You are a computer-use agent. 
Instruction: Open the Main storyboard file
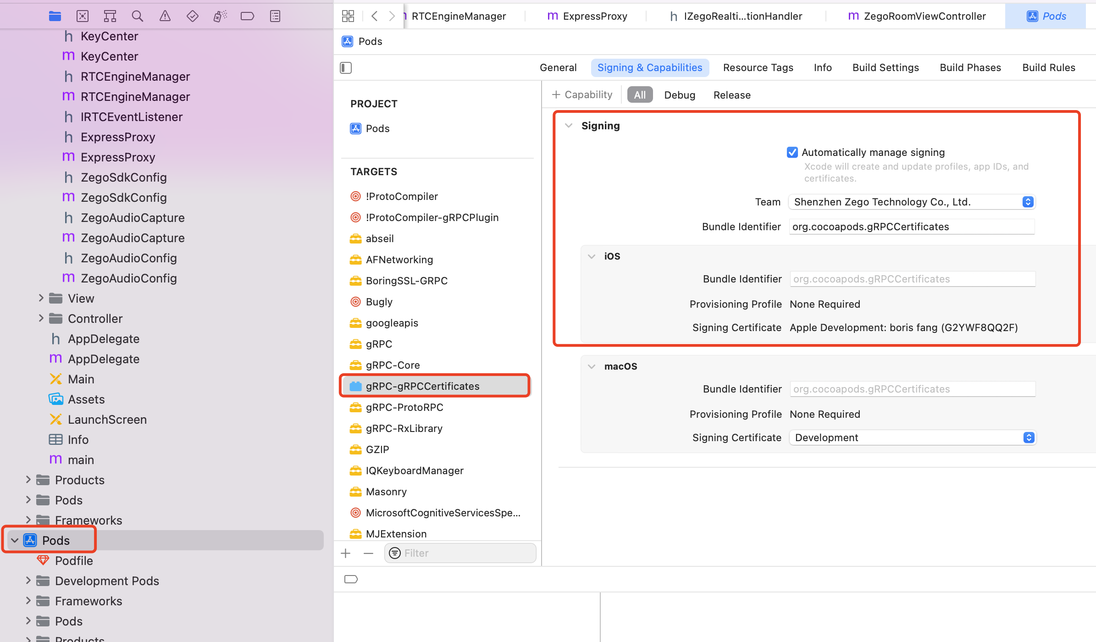click(81, 379)
